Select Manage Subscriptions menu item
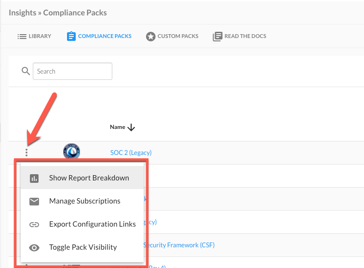364x268 pixels. (x=82, y=201)
